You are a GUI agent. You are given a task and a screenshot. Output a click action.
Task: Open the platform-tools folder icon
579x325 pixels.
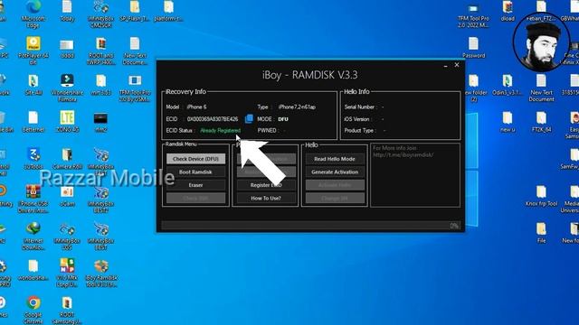coord(169,11)
